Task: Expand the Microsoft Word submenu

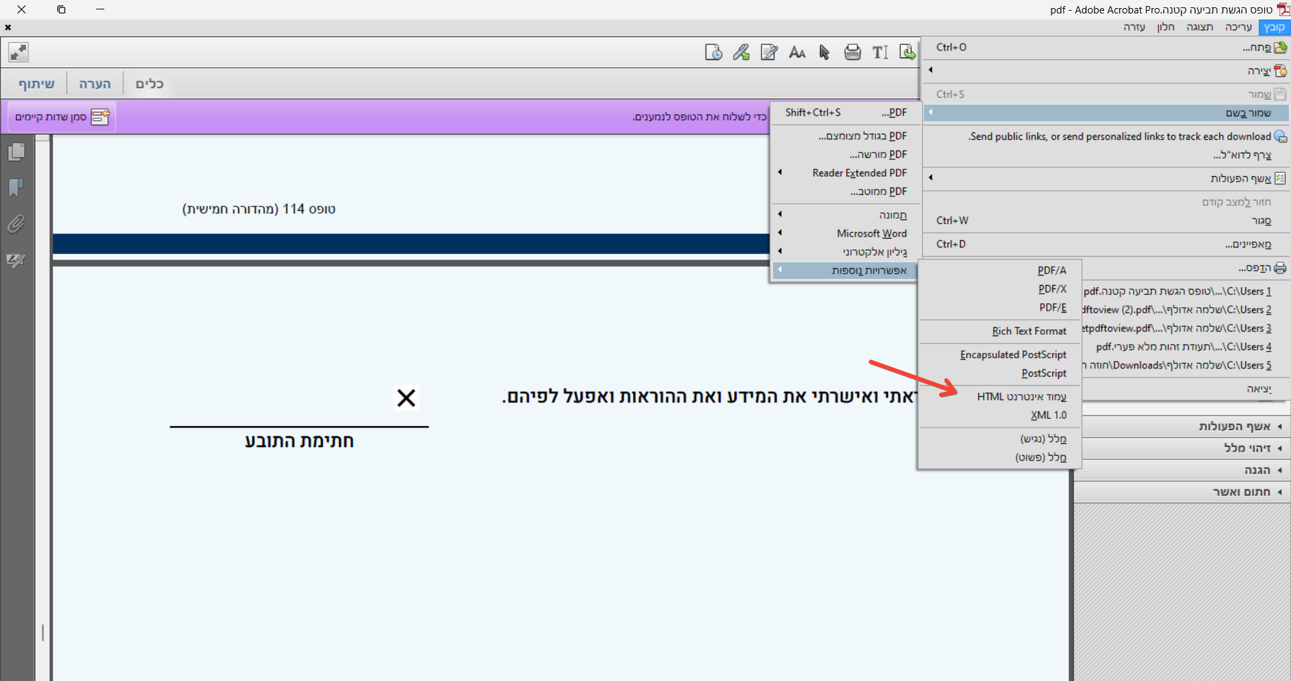Action: [x=844, y=233]
